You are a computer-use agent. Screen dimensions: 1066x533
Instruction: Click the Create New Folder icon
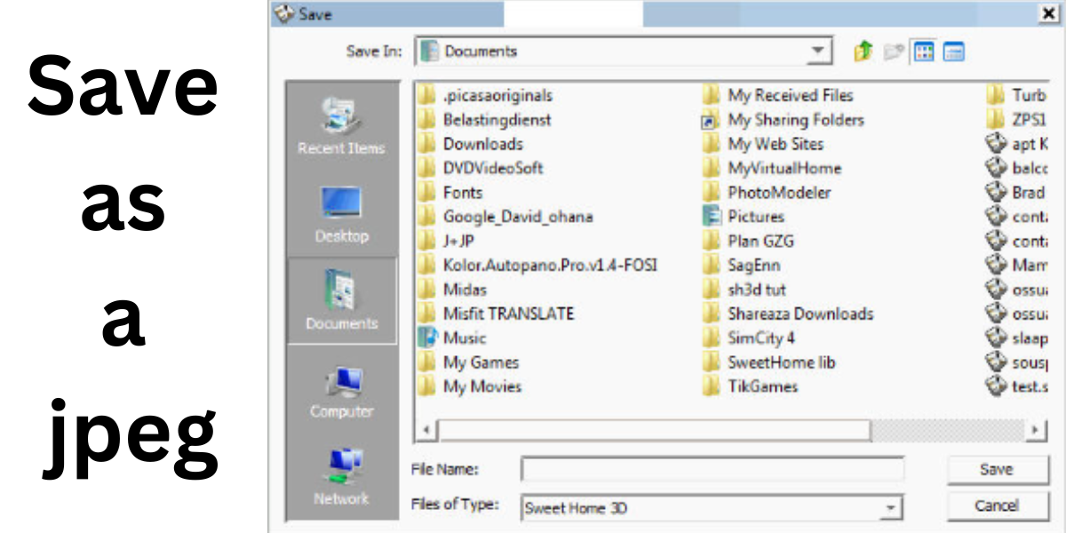[x=893, y=52]
